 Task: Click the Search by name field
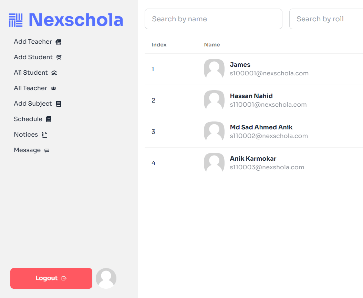pyautogui.click(x=213, y=19)
